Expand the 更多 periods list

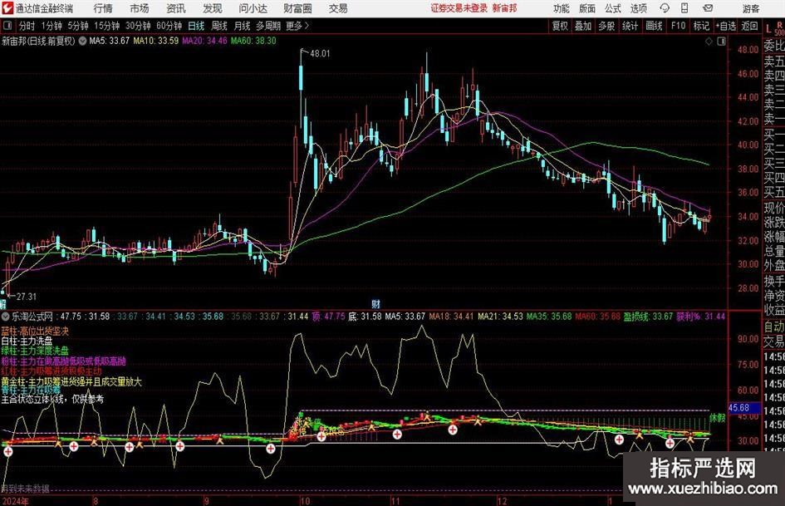click(297, 26)
